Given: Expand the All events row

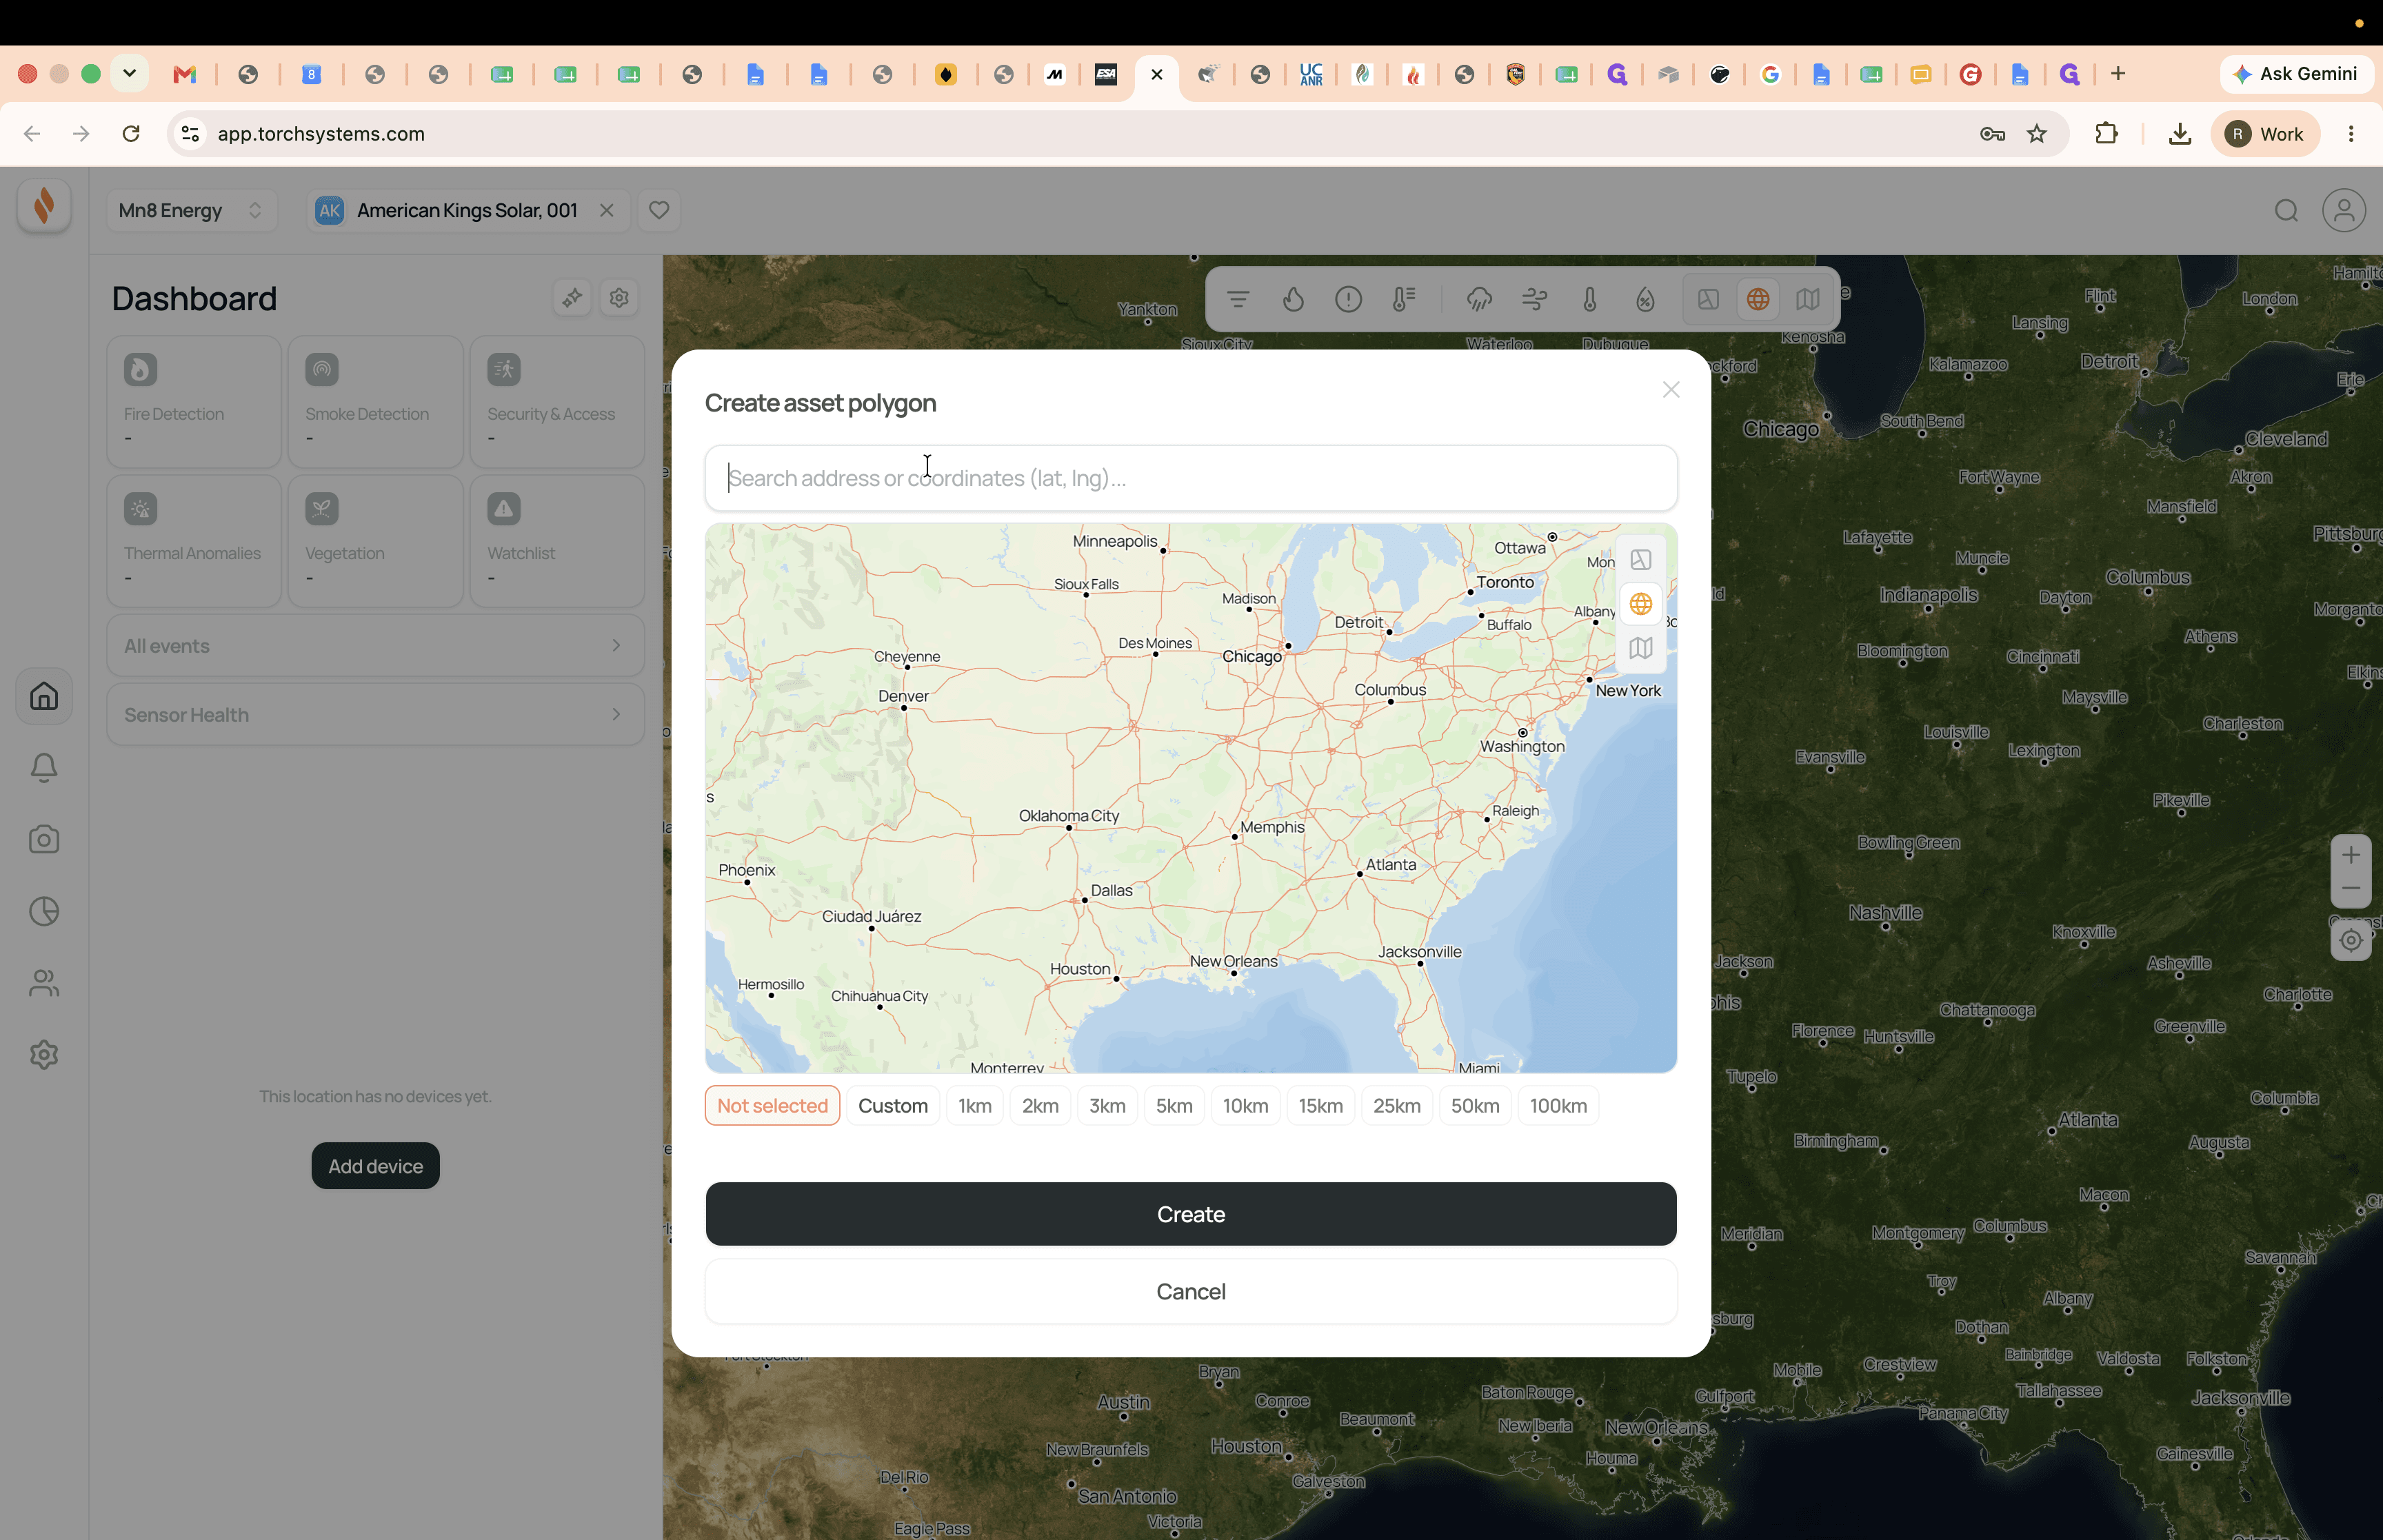Looking at the screenshot, I should click(x=376, y=646).
